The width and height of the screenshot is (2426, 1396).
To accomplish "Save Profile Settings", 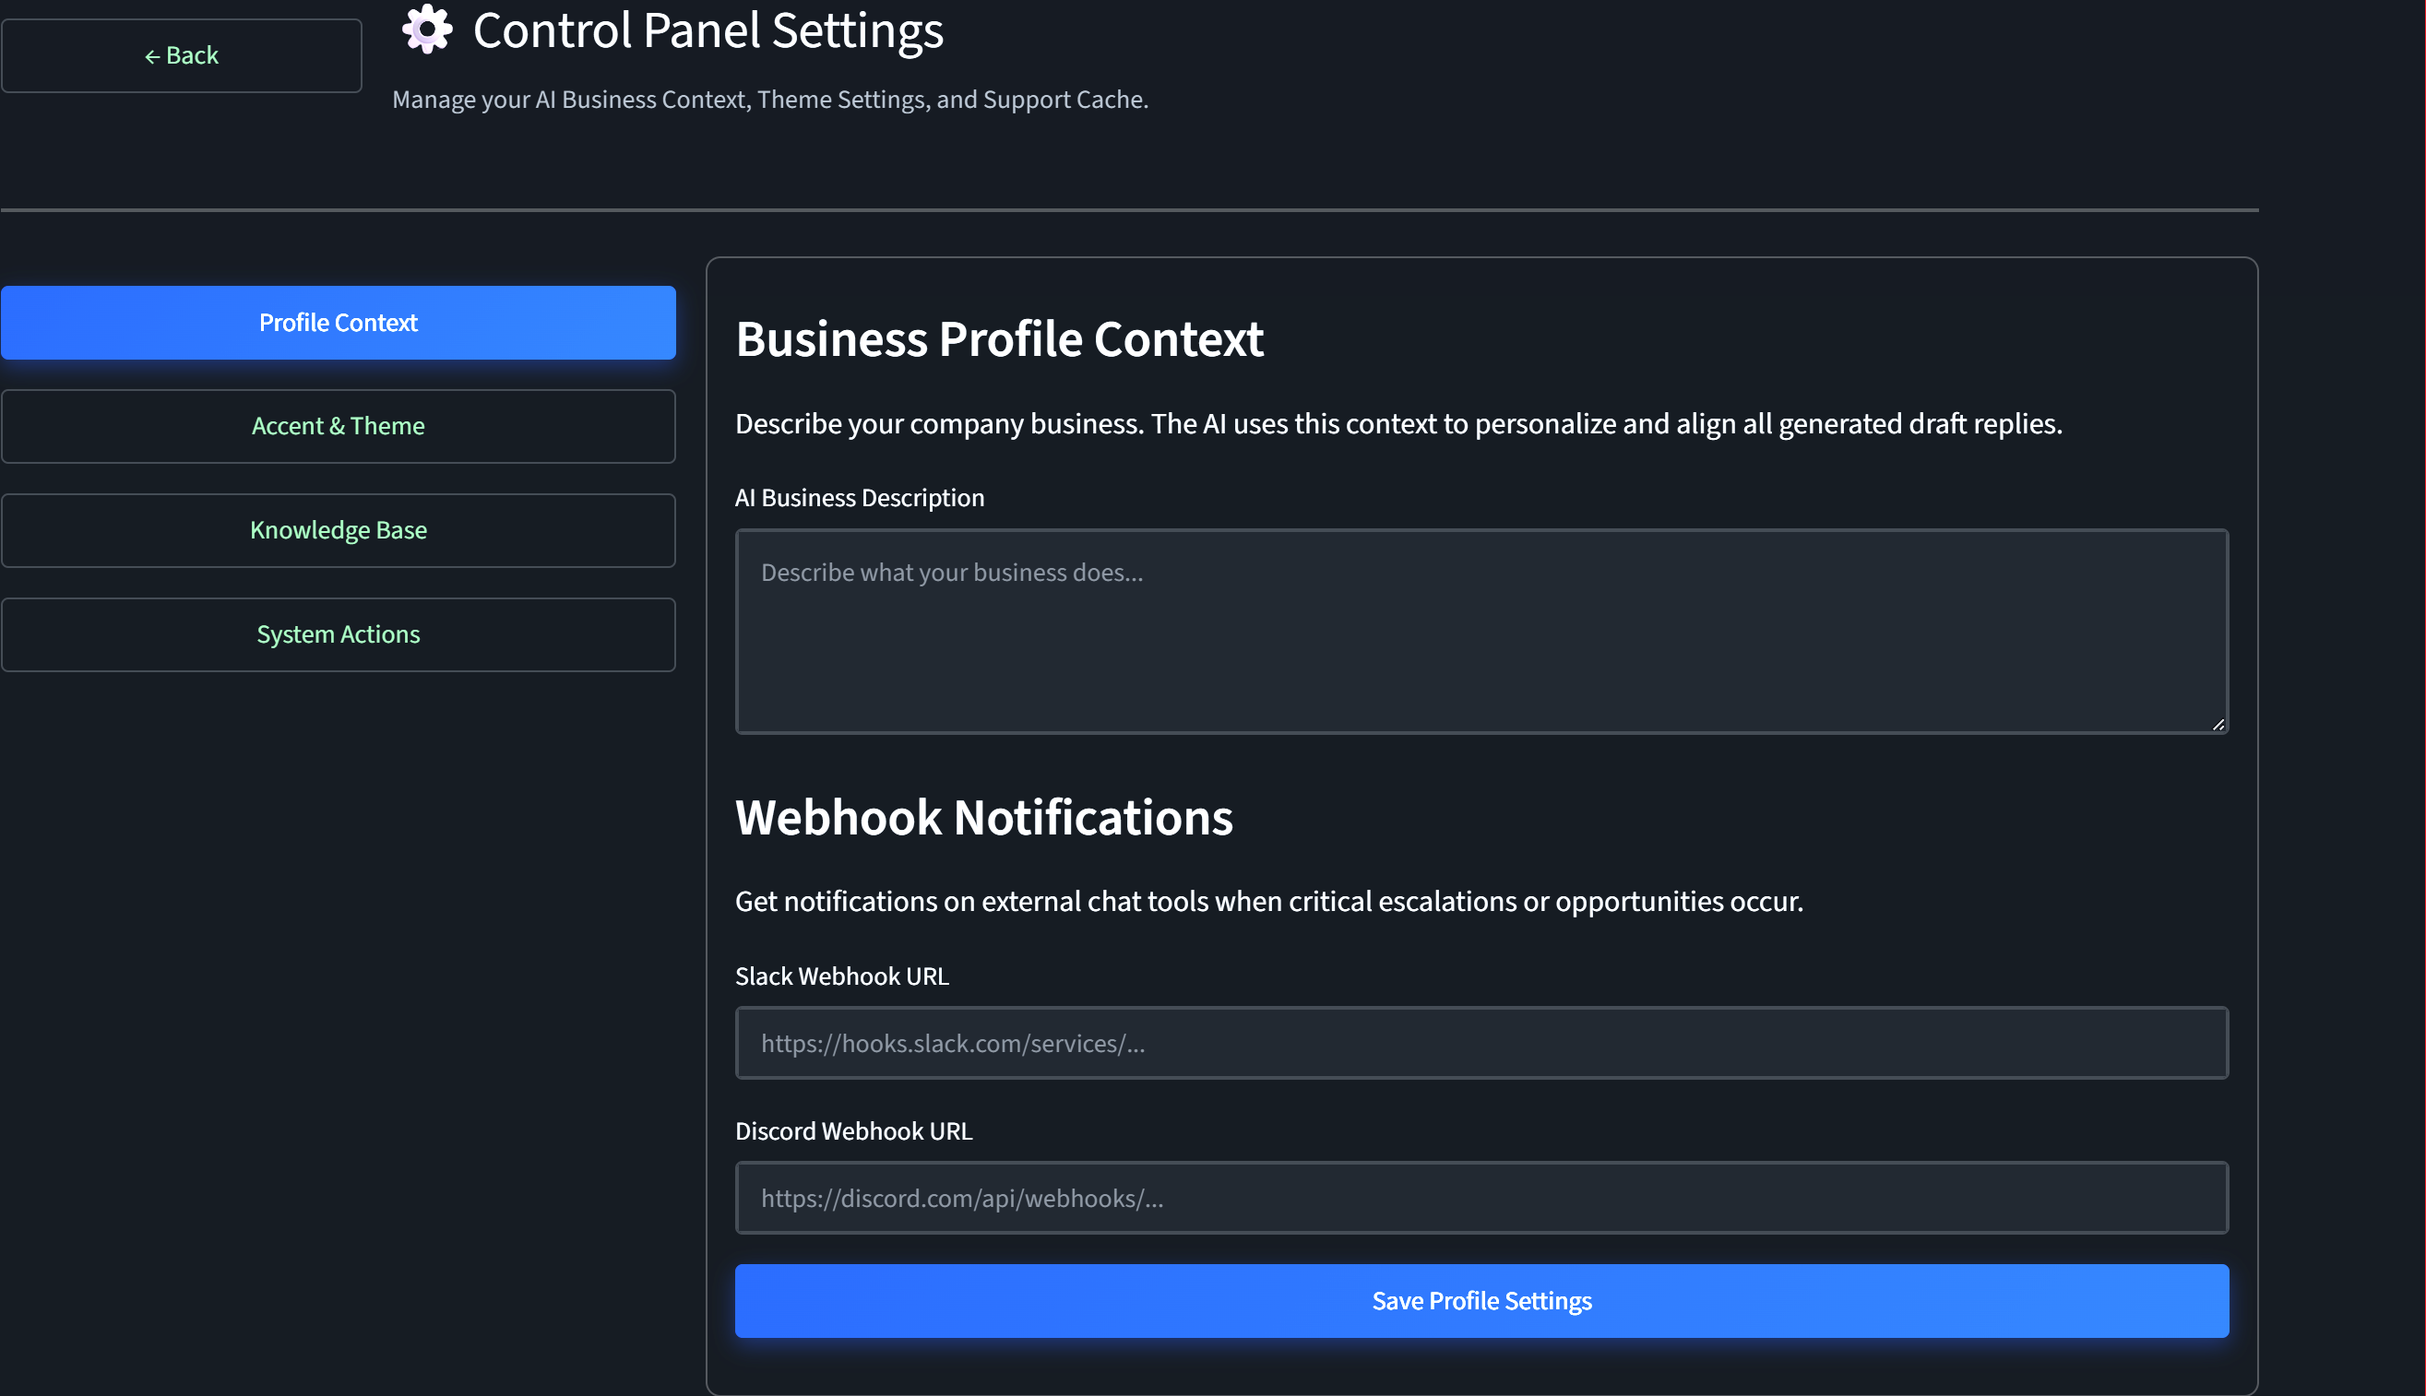I will point(1481,1301).
